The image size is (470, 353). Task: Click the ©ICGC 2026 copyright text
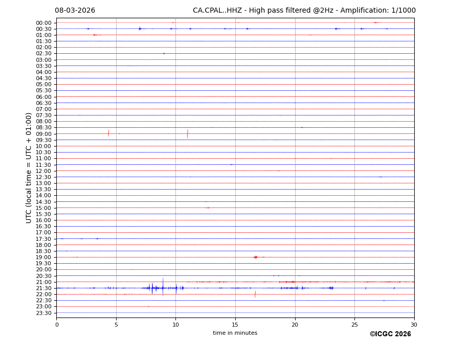pyautogui.click(x=390, y=334)
